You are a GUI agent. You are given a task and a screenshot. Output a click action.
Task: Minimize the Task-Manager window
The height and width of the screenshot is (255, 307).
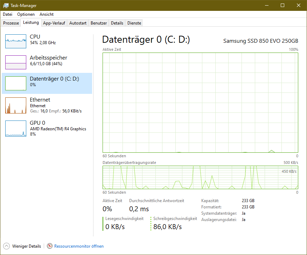point(266,5)
